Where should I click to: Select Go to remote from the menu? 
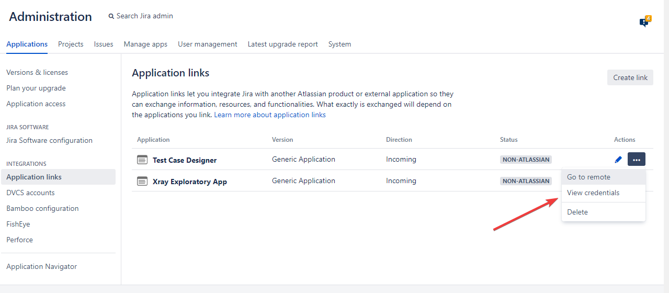[604, 177]
